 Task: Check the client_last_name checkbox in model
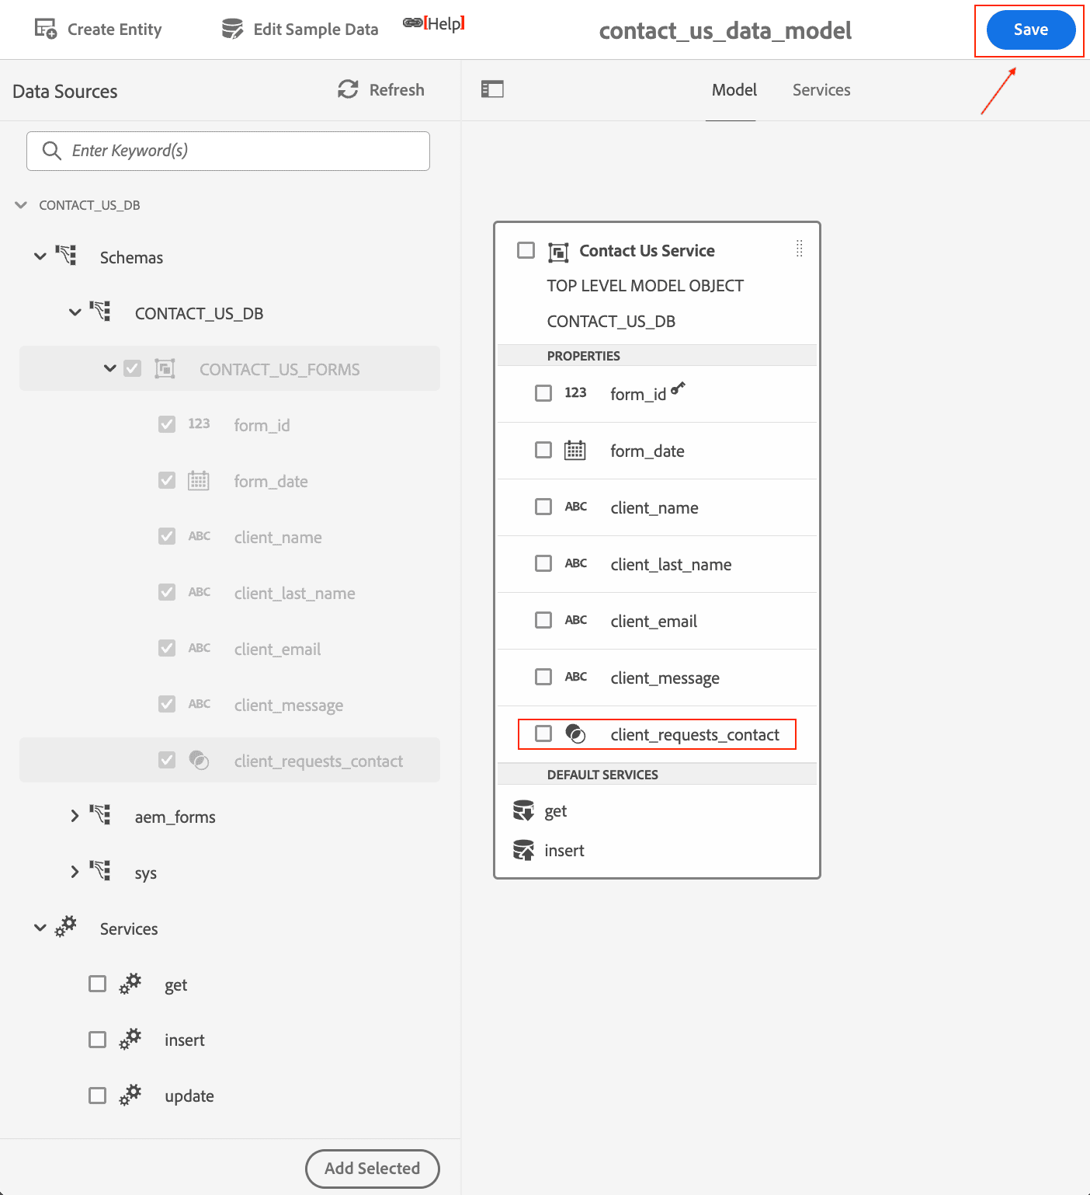coord(543,563)
